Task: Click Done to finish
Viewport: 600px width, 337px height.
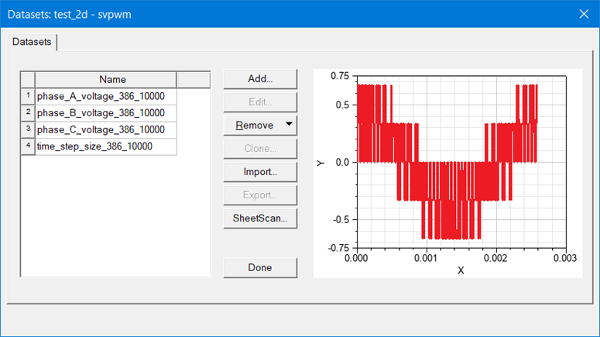Action: click(260, 268)
